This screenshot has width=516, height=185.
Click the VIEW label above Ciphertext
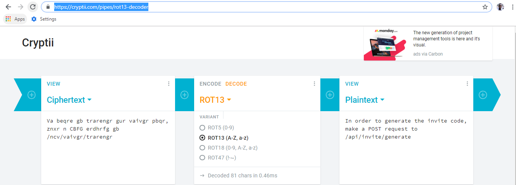(53, 84)
